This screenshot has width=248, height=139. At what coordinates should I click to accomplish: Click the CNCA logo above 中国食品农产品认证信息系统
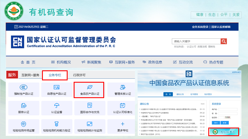(x=189, y=74)
